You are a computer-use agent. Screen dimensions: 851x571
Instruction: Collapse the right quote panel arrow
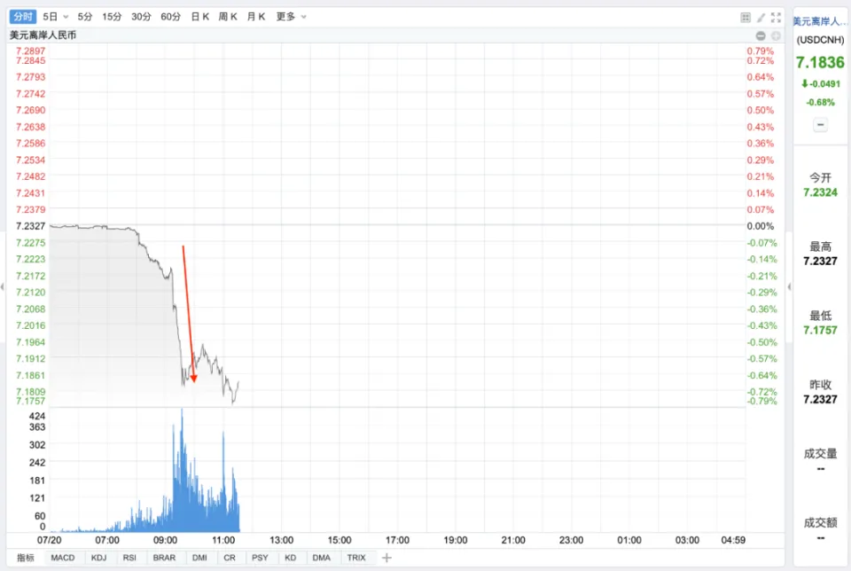(x=789, y=286)
